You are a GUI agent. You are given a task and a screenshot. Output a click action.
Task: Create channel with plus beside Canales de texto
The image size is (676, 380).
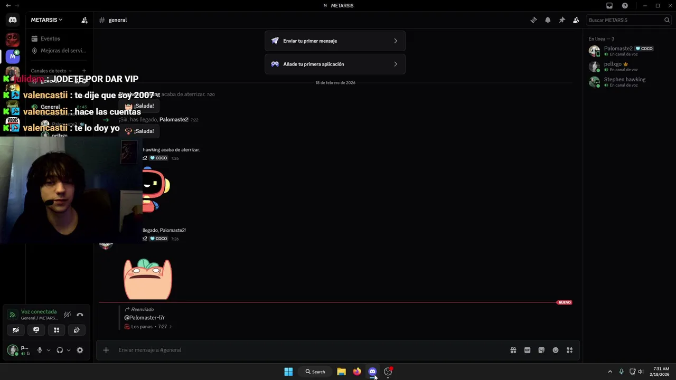click(x=84, y=71)
